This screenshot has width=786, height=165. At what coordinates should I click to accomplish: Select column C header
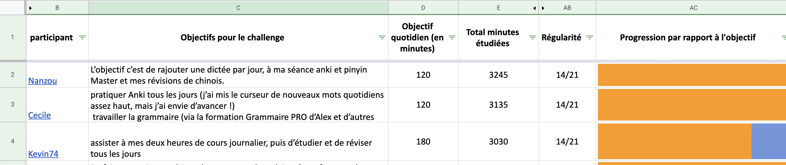coord(238,8)
